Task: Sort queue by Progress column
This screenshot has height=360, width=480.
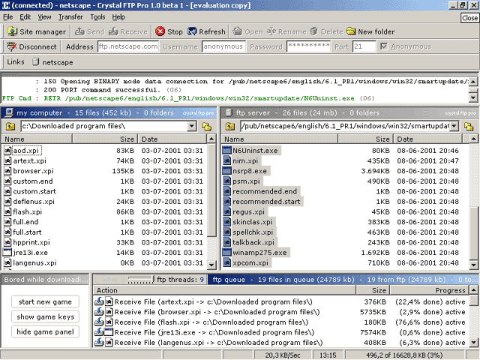Action: (x=429, y=290)
